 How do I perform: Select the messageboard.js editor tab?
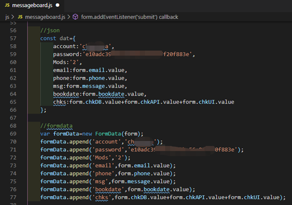click(32, 5)
